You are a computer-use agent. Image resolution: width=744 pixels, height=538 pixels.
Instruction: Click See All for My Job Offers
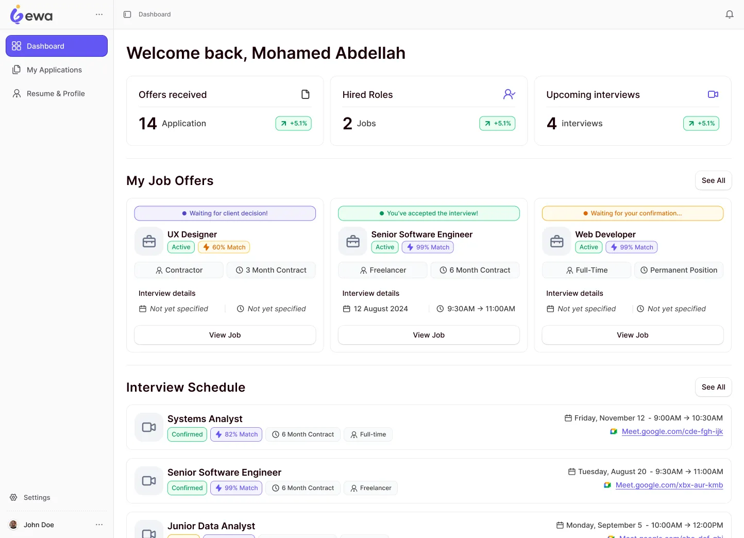pyautogui.click(x=713, y=180)
